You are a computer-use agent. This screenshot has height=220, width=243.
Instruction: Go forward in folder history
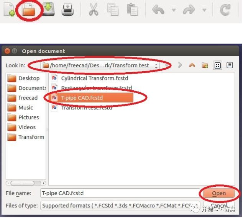click(180, 65)
